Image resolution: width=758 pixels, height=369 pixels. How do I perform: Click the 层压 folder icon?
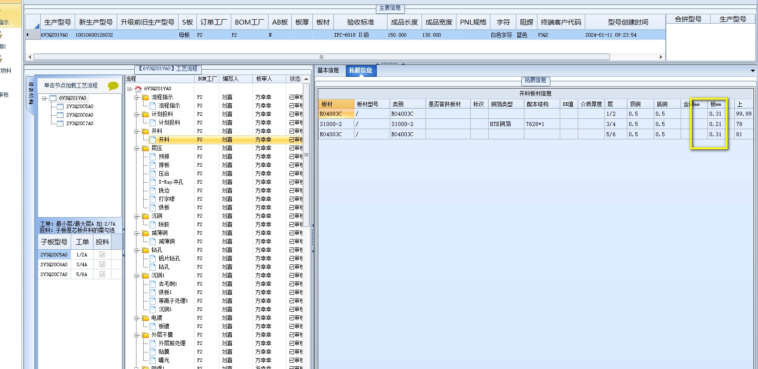(x=145, y=148)
